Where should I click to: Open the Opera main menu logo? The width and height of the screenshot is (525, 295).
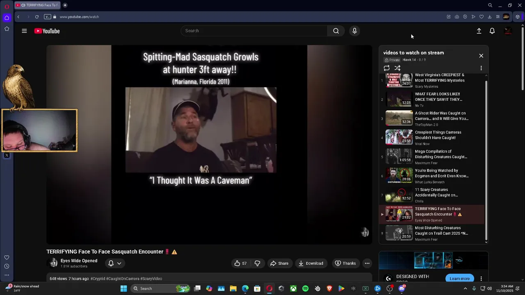click(x=7, y=6)
